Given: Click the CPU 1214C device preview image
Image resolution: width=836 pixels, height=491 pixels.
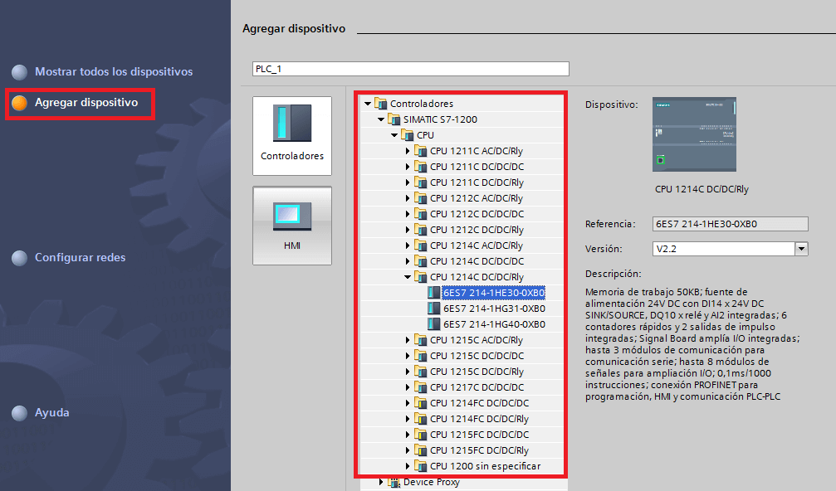Looking at the screenshot, I should coord(694,134).
